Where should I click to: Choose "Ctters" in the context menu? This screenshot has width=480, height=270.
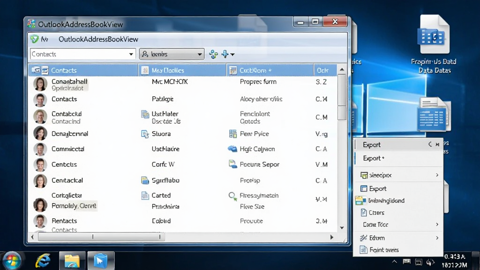click(398, 212)
